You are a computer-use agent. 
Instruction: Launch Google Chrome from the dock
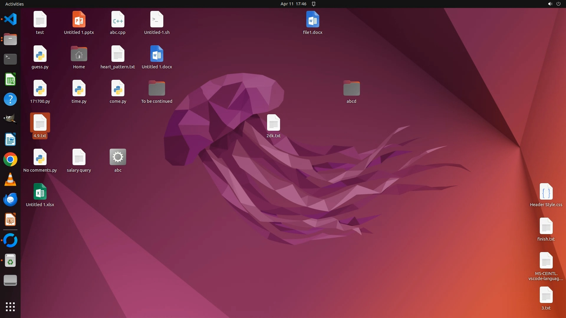(x=10, y=160)
